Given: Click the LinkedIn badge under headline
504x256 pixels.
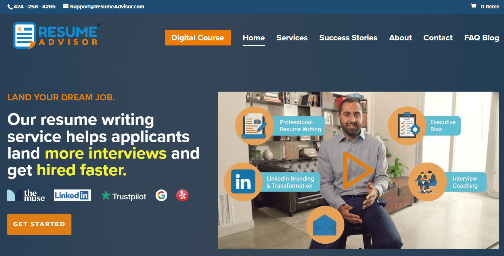Looking at the screenshot, I should [x=73, y=195].
